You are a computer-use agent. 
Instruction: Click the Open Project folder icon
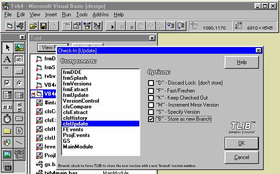tap(33, 26)
